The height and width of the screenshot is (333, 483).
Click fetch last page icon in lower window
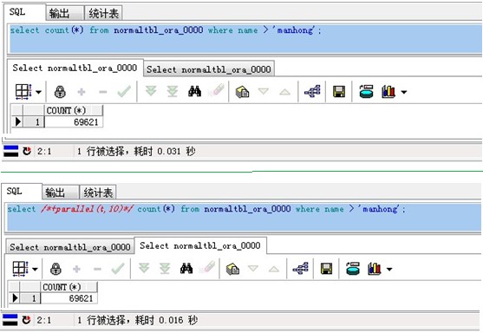[165, 268]
